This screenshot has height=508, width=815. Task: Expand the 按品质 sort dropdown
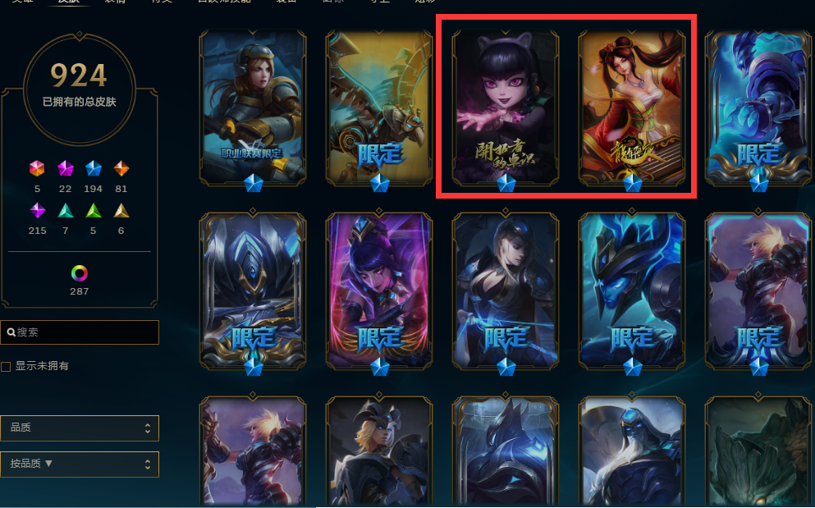(80, 464)
